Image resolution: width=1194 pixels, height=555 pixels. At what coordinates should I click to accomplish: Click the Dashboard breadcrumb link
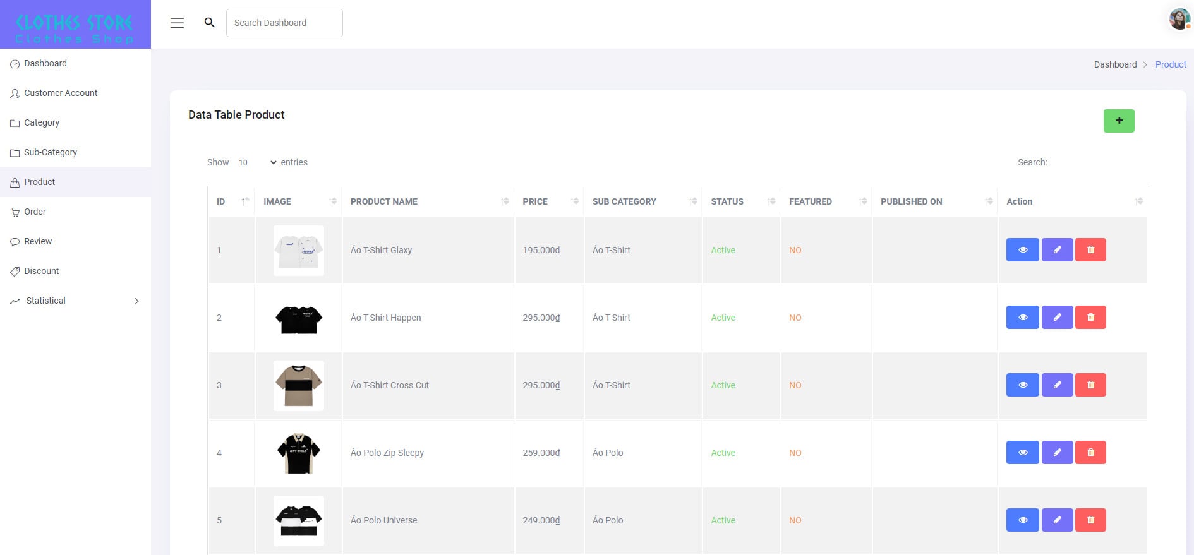point(1114,64)
